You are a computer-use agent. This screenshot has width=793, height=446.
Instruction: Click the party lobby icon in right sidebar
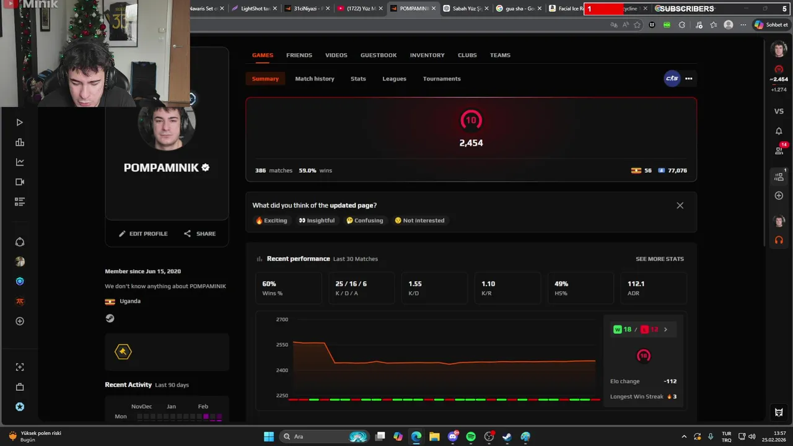click(779, 176)
